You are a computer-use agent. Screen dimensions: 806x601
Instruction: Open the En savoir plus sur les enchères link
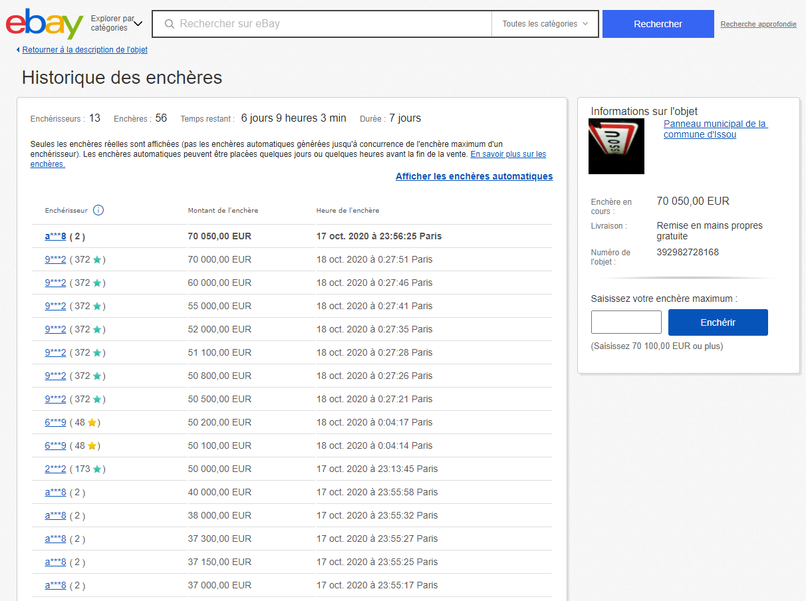508,154
